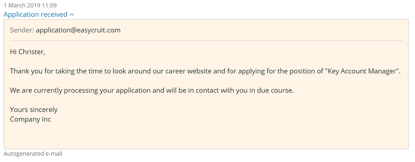
Task: Click the Sender: label
Action: pyautogui.click(x=22, y=30)
